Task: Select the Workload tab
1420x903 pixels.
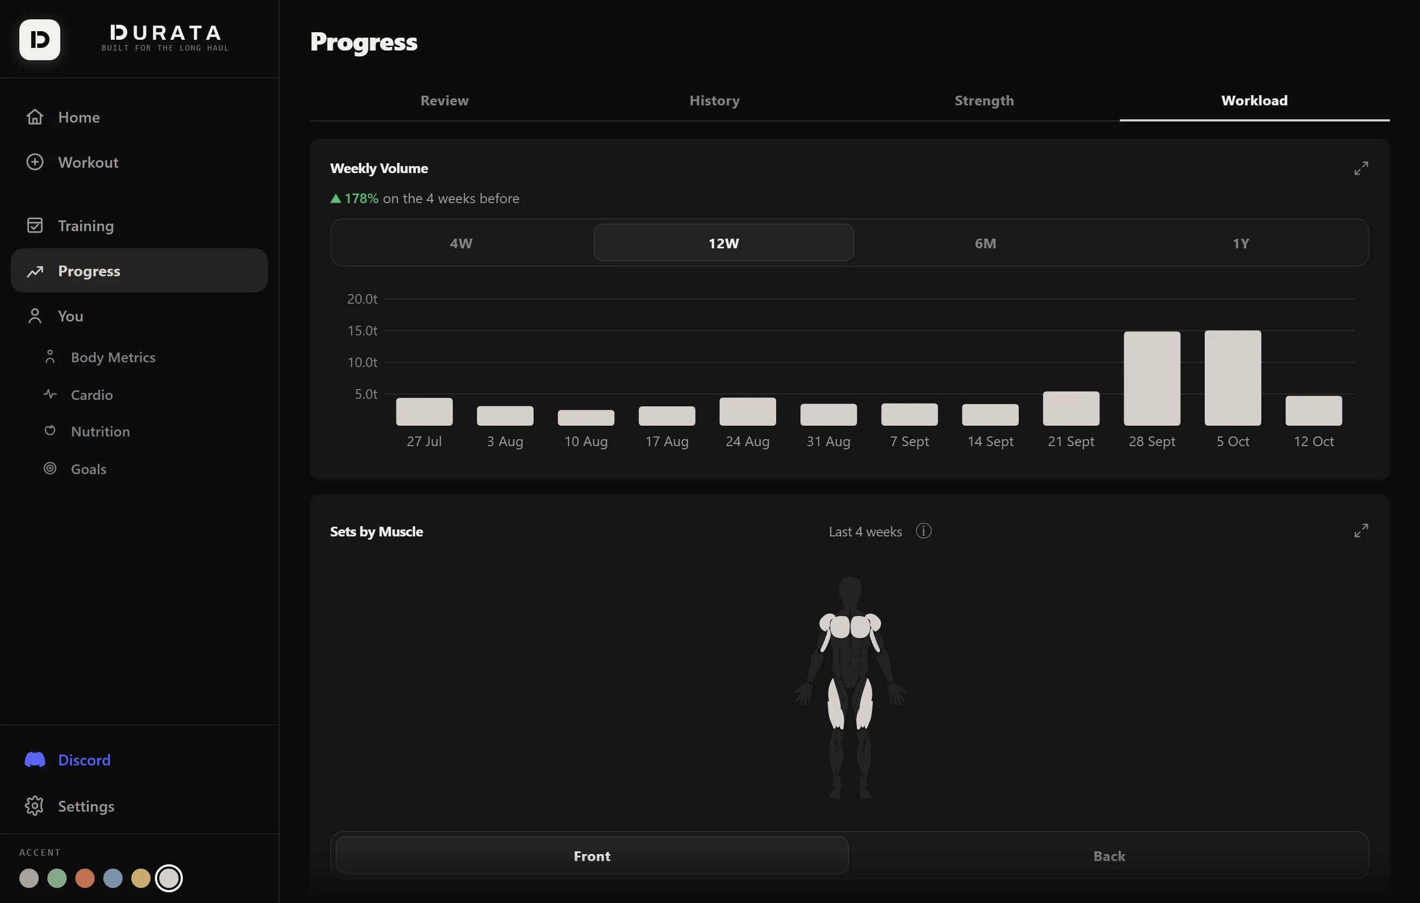Action: pos(1254,101)
